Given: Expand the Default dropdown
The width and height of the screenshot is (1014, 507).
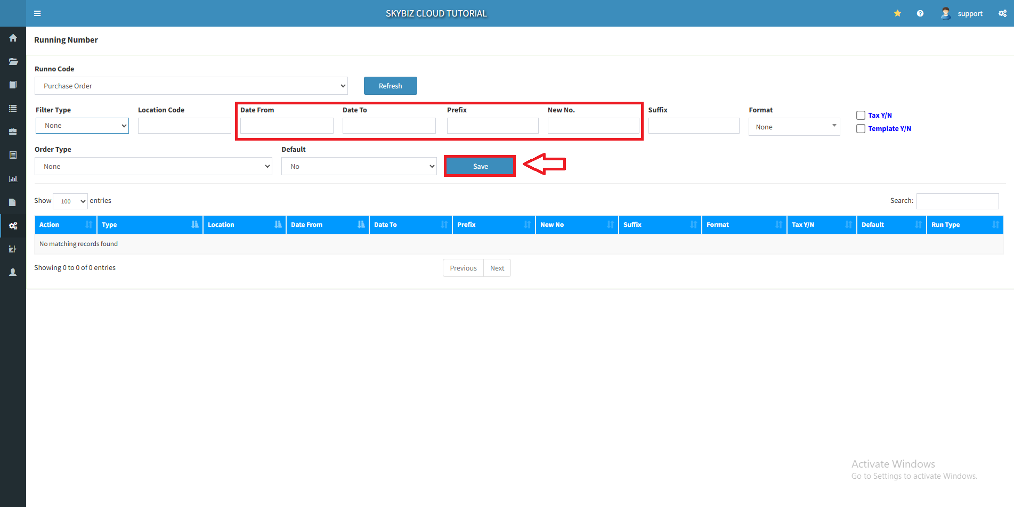Looking at the screenshot, I should pos(359,166).
